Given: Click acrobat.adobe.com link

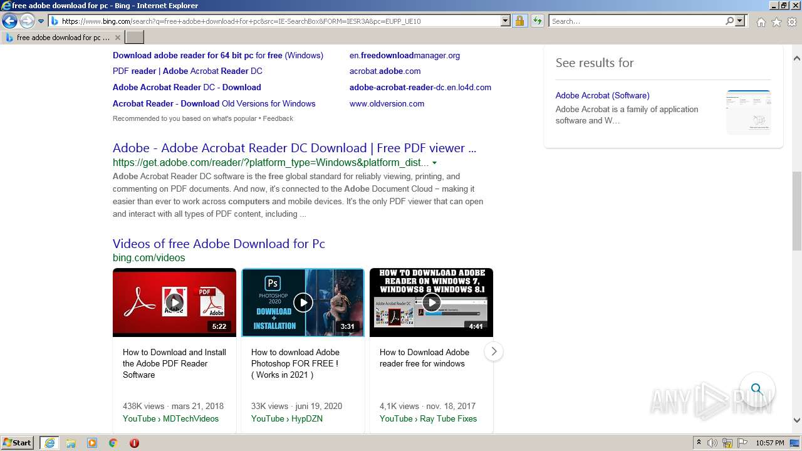Looking at the screenshot, I should [385, 71].
